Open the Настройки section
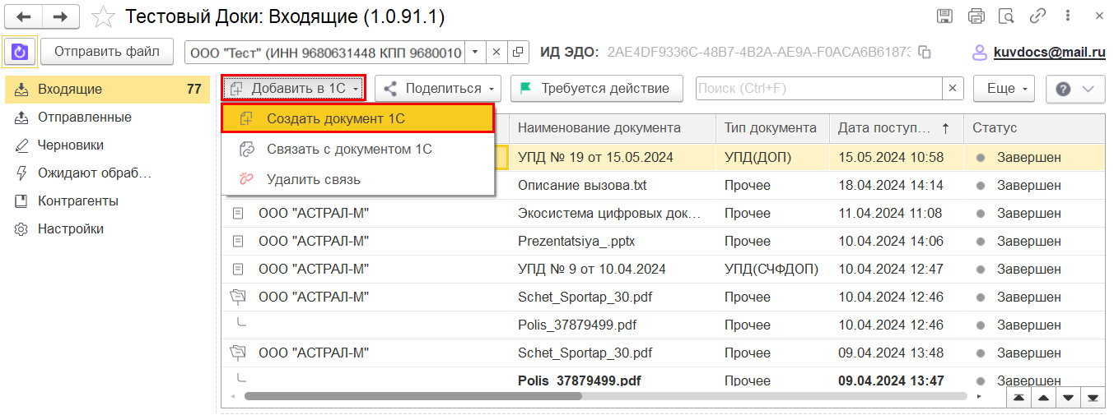Image resolution: width=1114 pixels, height=415 pixels. (x=107, y=229)
